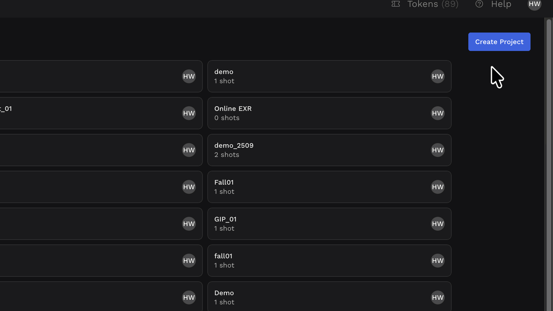Open the HW user profile avatar in the header

534,4
